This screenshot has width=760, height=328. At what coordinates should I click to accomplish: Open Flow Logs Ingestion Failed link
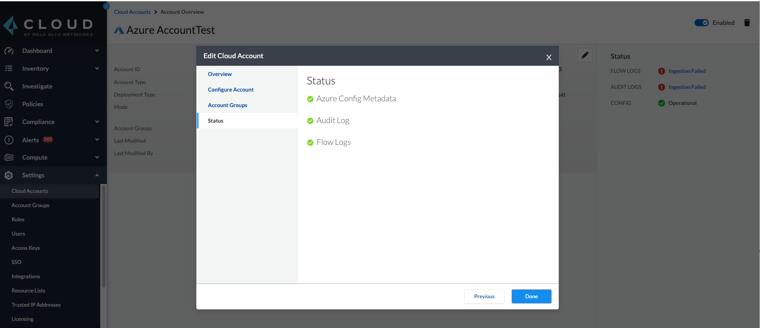(x=687, y=71)
